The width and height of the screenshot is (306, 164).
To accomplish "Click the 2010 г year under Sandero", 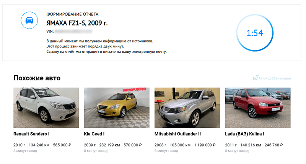I will [x=20, y=145].
